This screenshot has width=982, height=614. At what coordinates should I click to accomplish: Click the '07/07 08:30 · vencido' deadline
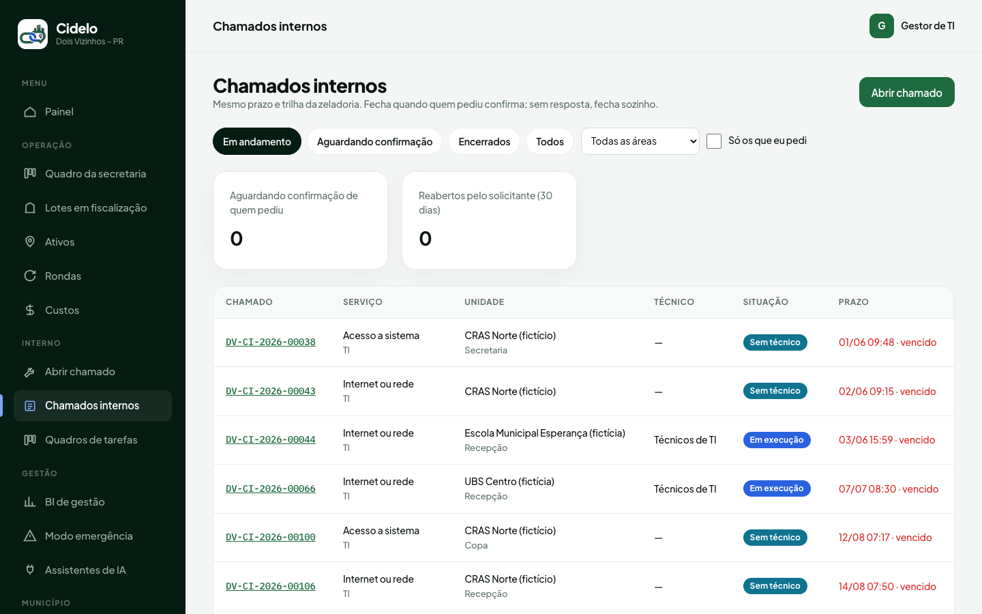[x=889, y=489]
